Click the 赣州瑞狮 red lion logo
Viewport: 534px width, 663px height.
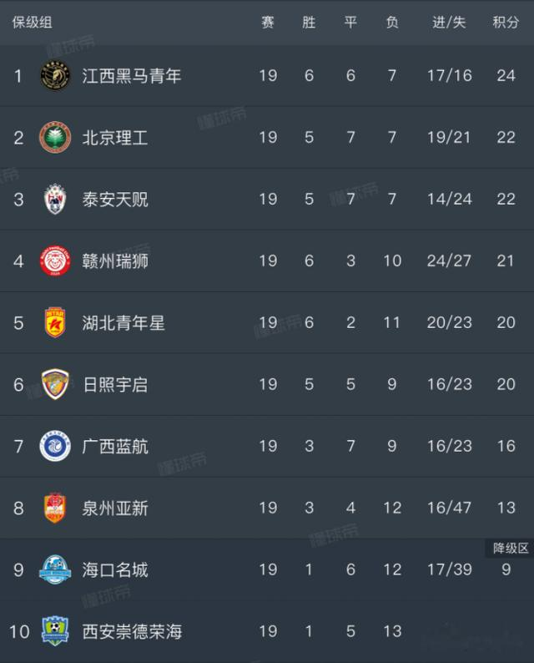pos(56,261)
